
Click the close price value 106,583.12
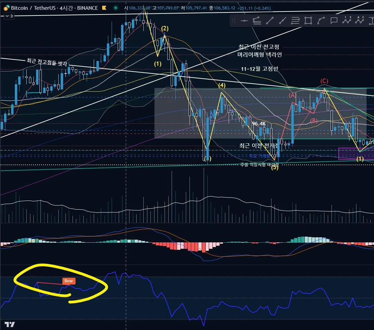225,8
